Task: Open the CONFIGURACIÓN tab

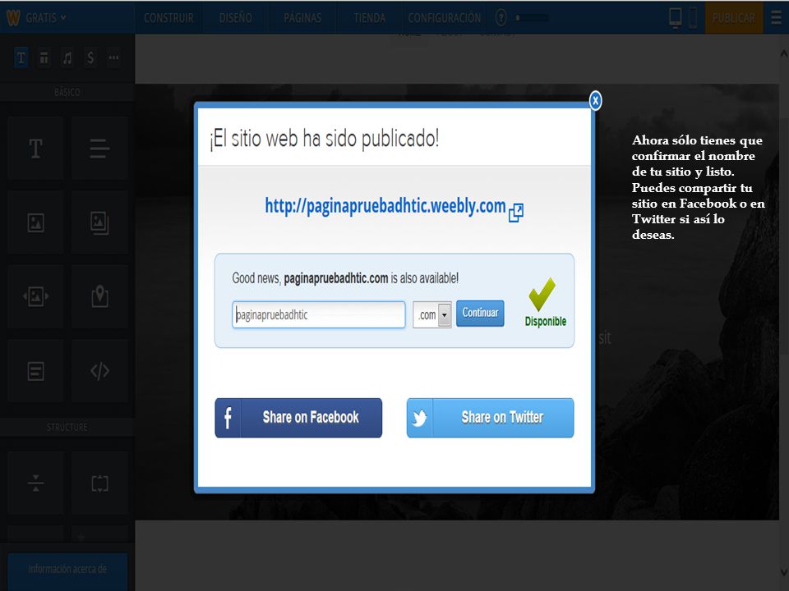Action: pyautogui.click(x=445, y=18)
